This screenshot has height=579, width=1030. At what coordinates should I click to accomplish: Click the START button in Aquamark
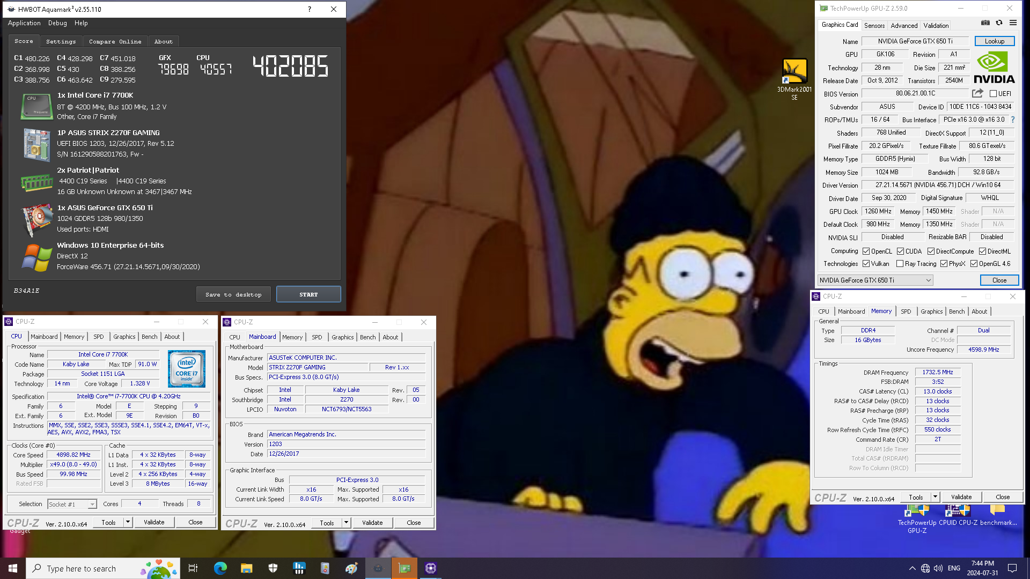(308, 294)
